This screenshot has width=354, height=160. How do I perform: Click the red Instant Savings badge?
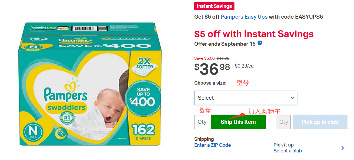click(214, 6)
